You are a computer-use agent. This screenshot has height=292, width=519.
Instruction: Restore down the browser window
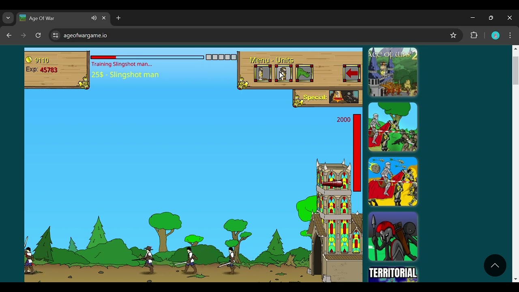[x=491, y=18]
